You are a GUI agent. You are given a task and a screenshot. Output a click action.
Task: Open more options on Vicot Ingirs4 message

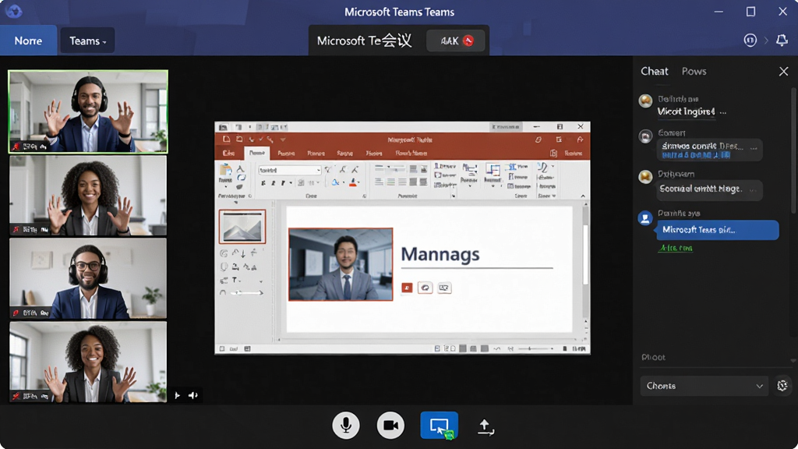tap(723, 112)
